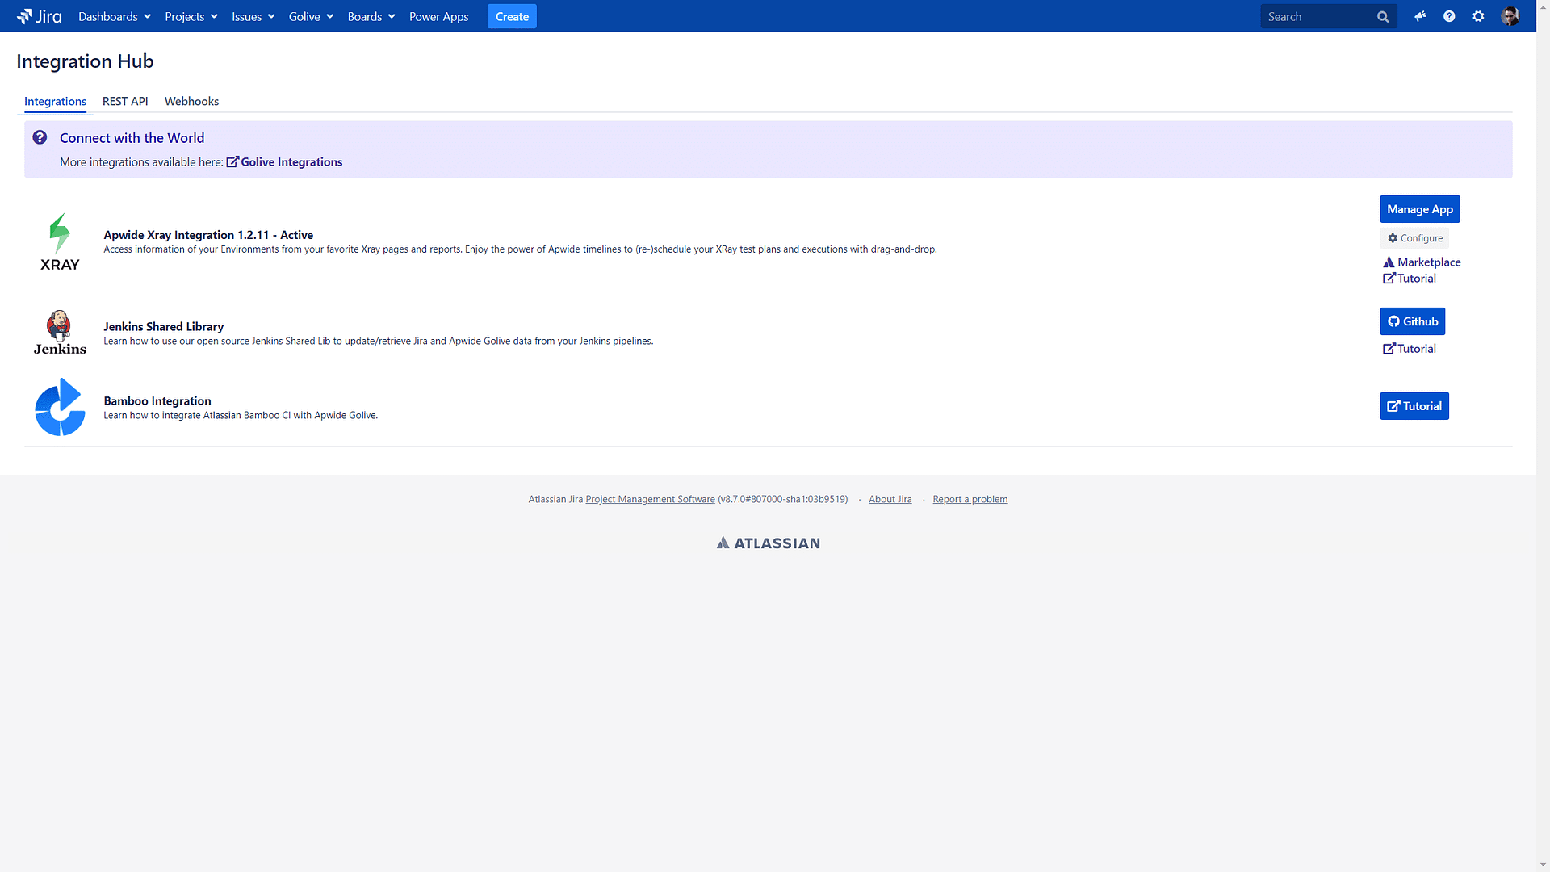Screen dimensions: 1550x872
Task: Open the help question mark icon
Action: [1449, 16]
